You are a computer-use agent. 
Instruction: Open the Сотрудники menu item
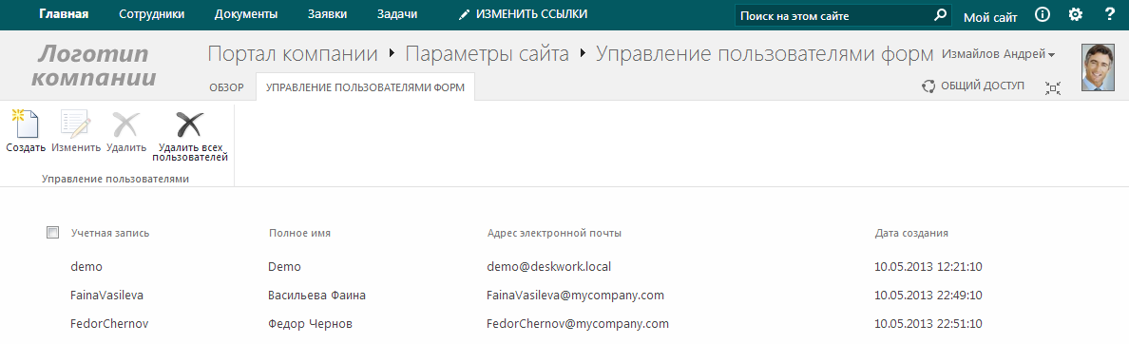point(152,13)
